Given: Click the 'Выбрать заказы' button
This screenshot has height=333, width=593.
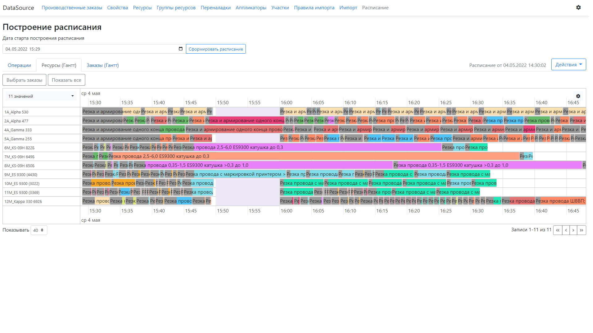Looking at the screenshot, I should [24, 80].
